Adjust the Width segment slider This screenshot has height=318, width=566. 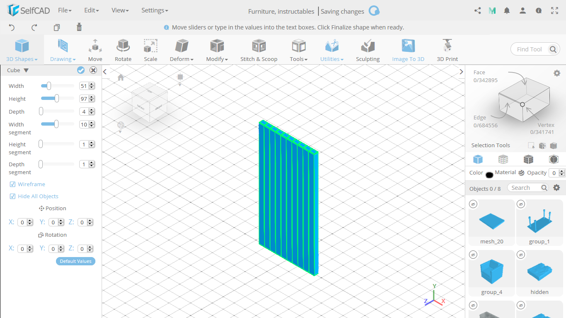pyautogui.click(x=56, y=124)
